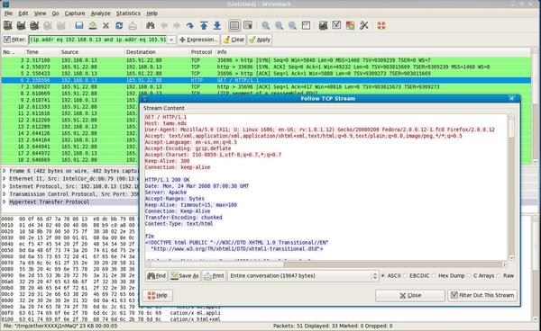The height and width of the screenshot is (331, 541).
Task: Click Help in Follow TCP Stream
Action: click(158, 295)
